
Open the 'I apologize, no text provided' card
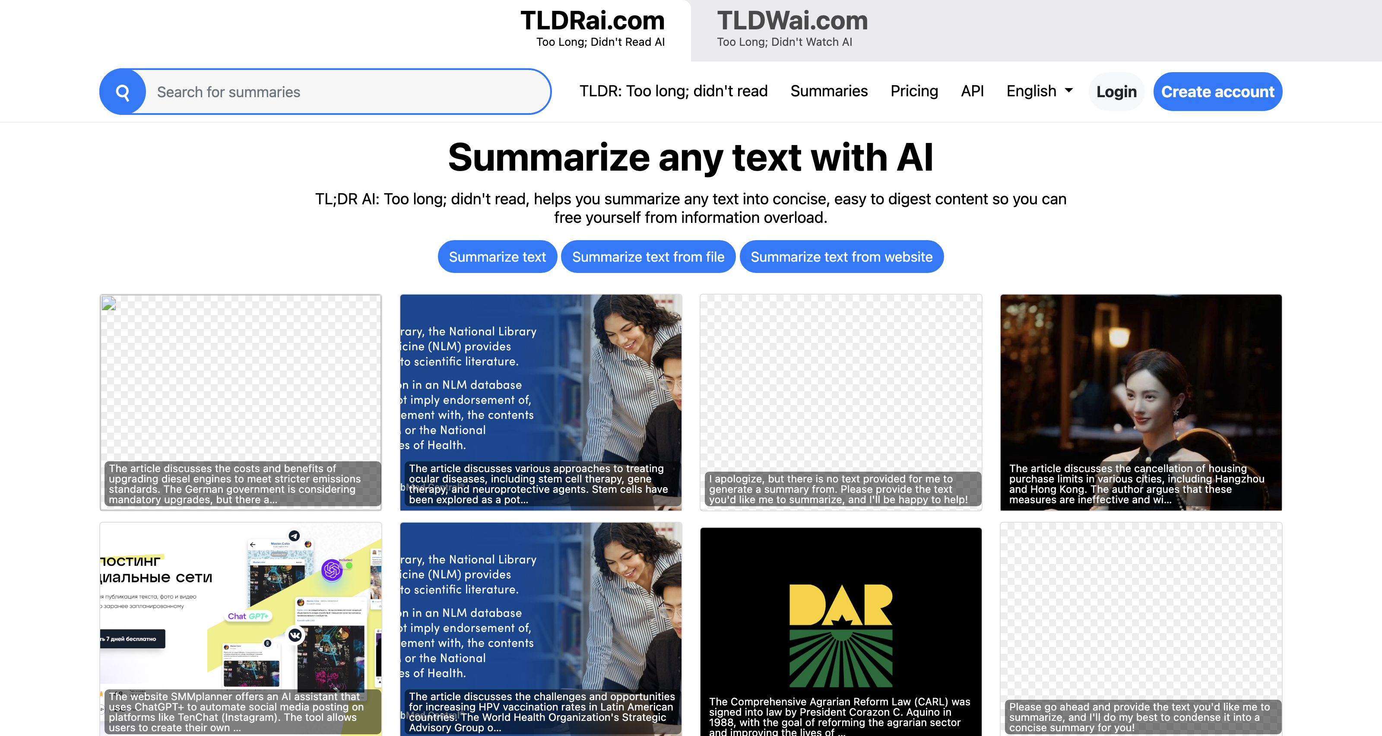click(x=841, y=402)
